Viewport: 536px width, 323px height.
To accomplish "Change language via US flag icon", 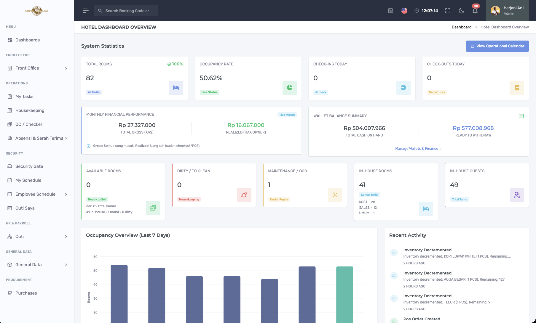I will pyautogui.click(x=404, y=11).
